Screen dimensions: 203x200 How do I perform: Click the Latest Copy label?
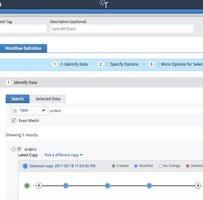point(28,155)
